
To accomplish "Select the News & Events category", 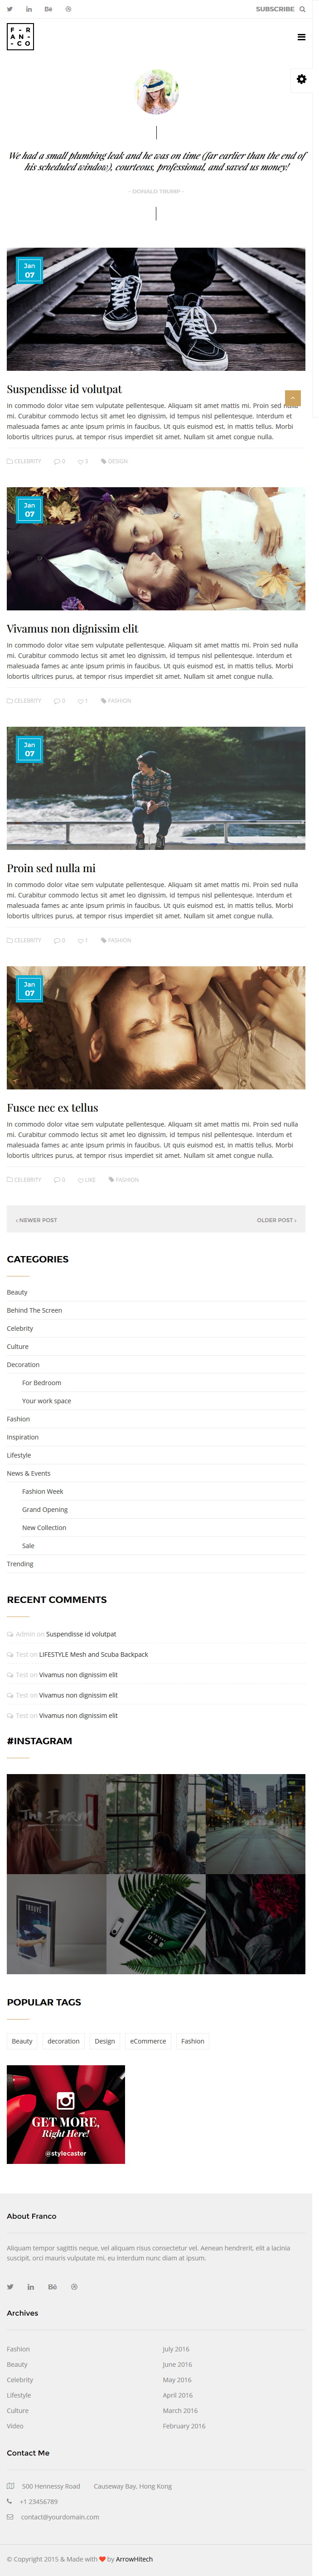I will [29, 1473].
